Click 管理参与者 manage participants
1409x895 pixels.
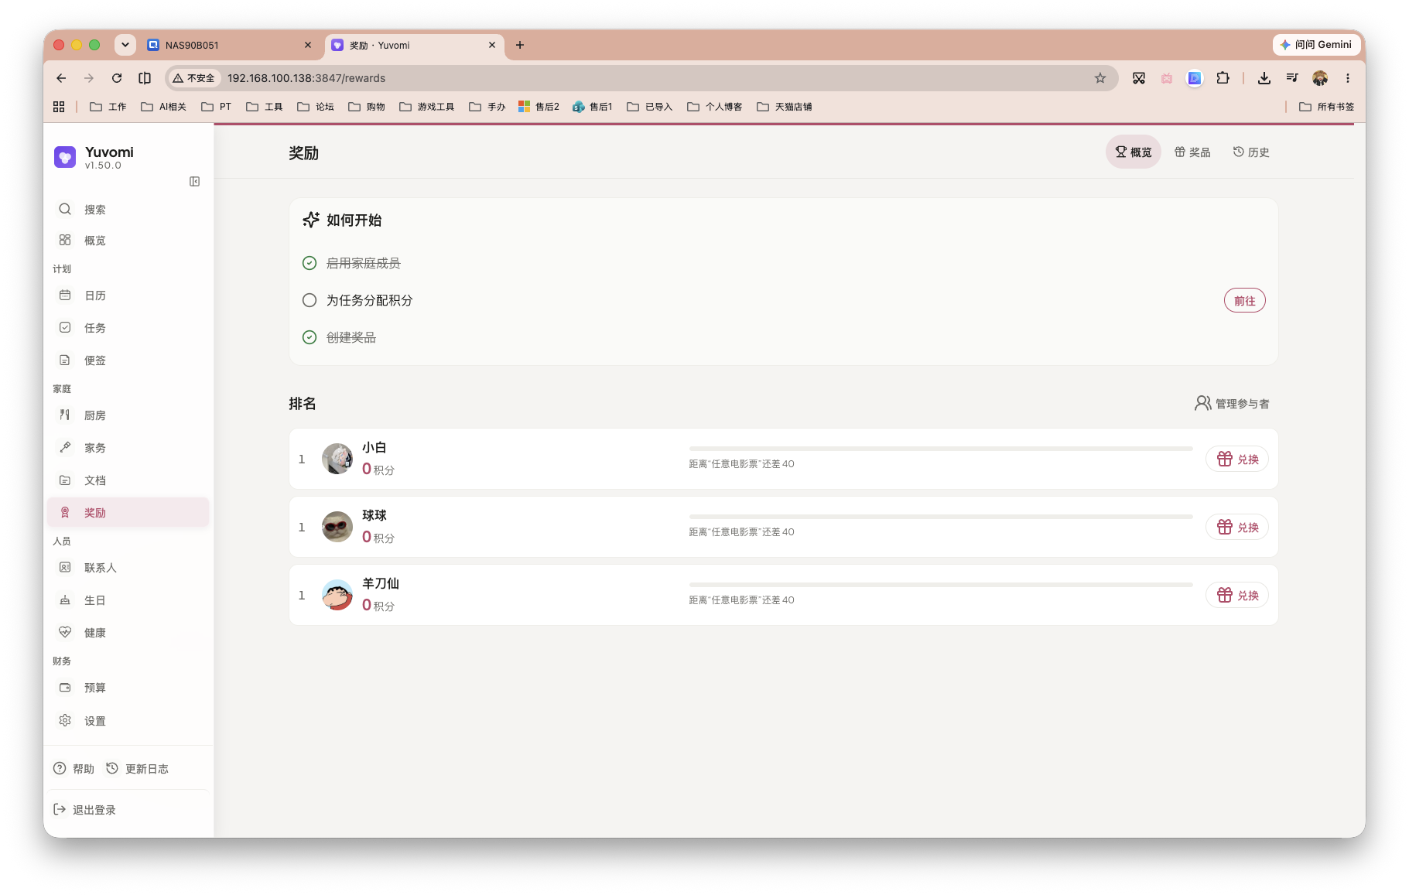pos(1232,403)
